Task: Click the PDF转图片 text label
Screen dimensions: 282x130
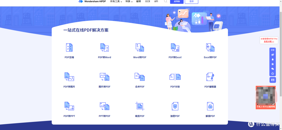Action: point(69,87)
